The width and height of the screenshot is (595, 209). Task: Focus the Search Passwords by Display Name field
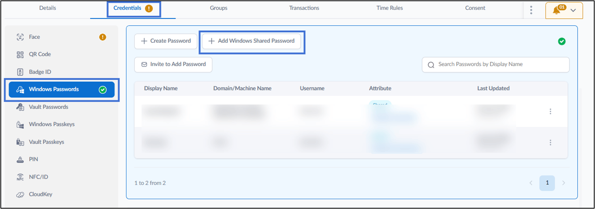495,64
